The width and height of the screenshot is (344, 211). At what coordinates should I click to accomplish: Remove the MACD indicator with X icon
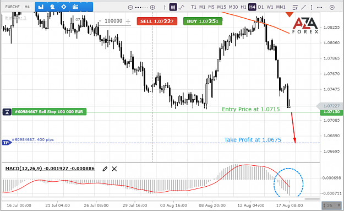tap(114, 169)
